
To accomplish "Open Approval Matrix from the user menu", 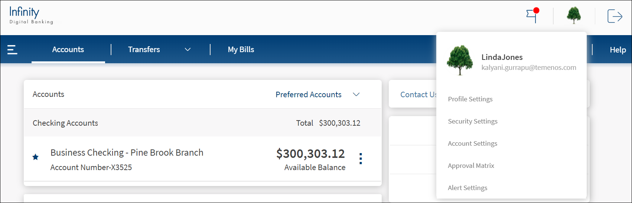I will pyautogui.click(x=471, y=166).
